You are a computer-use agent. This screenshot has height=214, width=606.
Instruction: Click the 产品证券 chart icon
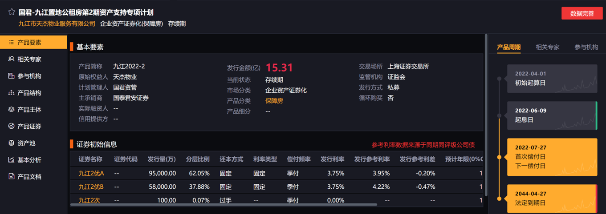pyautogui.click(x=11, y=126)
